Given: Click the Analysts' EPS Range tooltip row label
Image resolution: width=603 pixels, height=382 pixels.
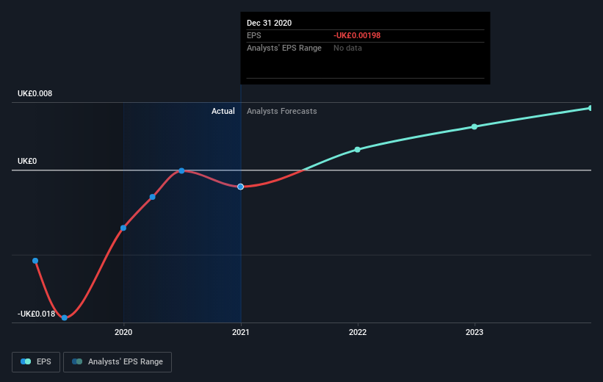Looking at the screenshot, I should pyautogui.click(x=284, y=48).
